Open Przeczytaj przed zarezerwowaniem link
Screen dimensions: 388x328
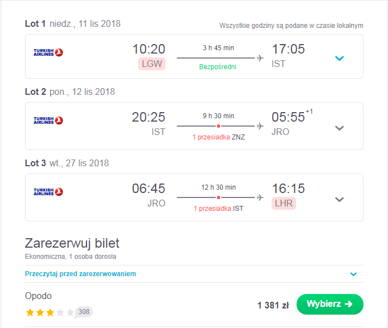80,274
